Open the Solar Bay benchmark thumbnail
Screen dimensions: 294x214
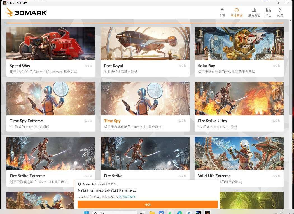239,43
